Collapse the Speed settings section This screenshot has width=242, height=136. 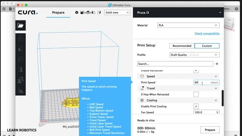216,76
